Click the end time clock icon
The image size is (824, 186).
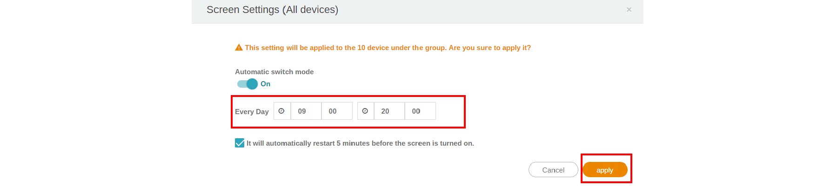pos(365,111)
